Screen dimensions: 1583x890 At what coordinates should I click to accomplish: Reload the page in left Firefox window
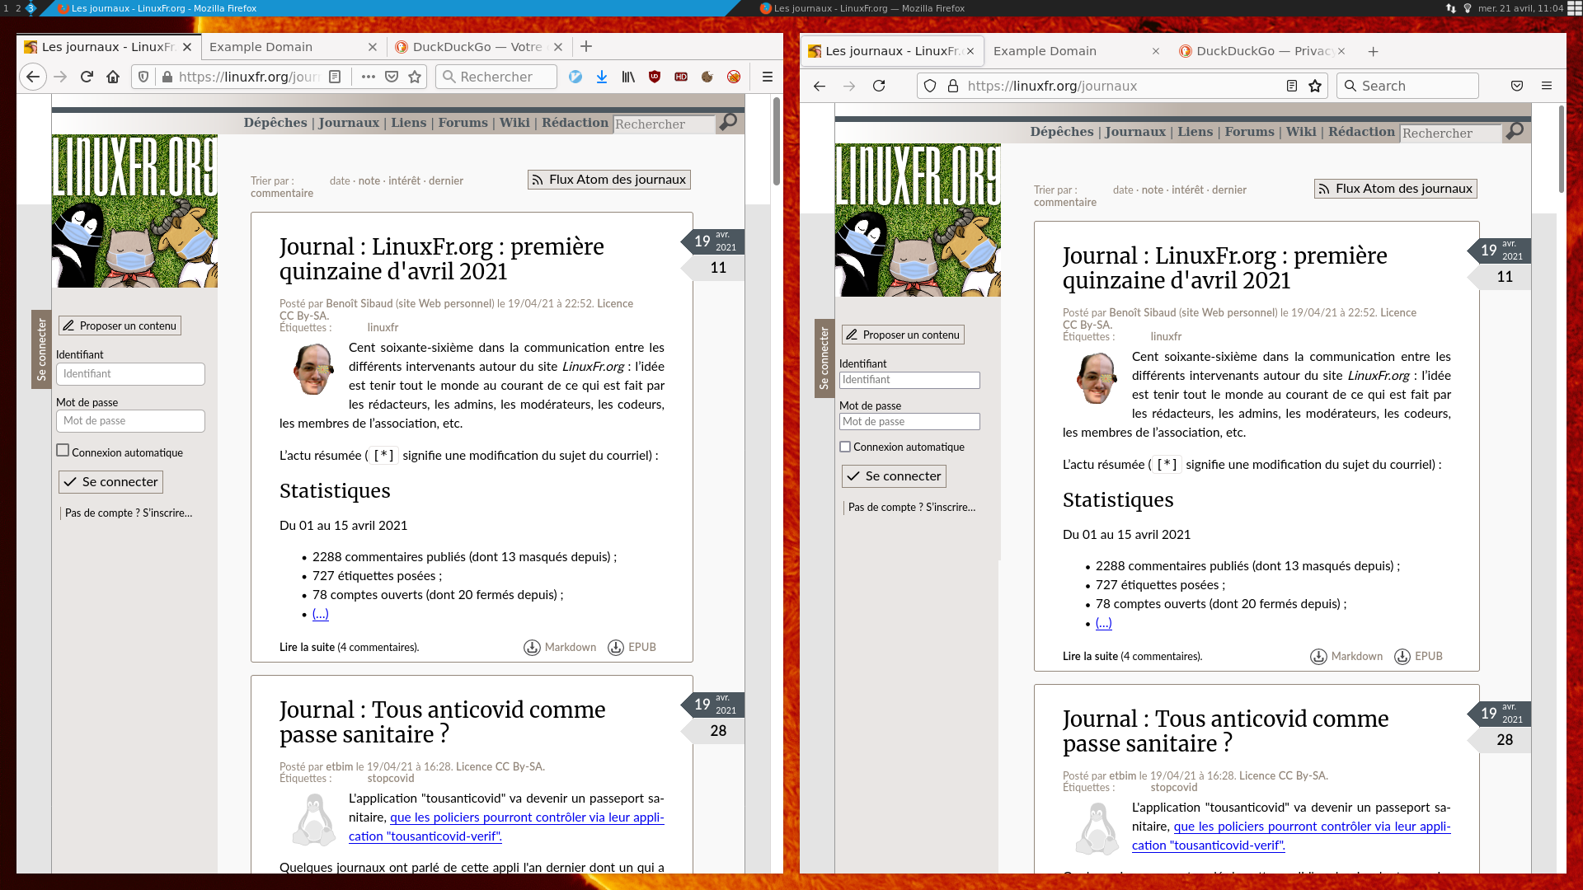click(x=87, y=77)
